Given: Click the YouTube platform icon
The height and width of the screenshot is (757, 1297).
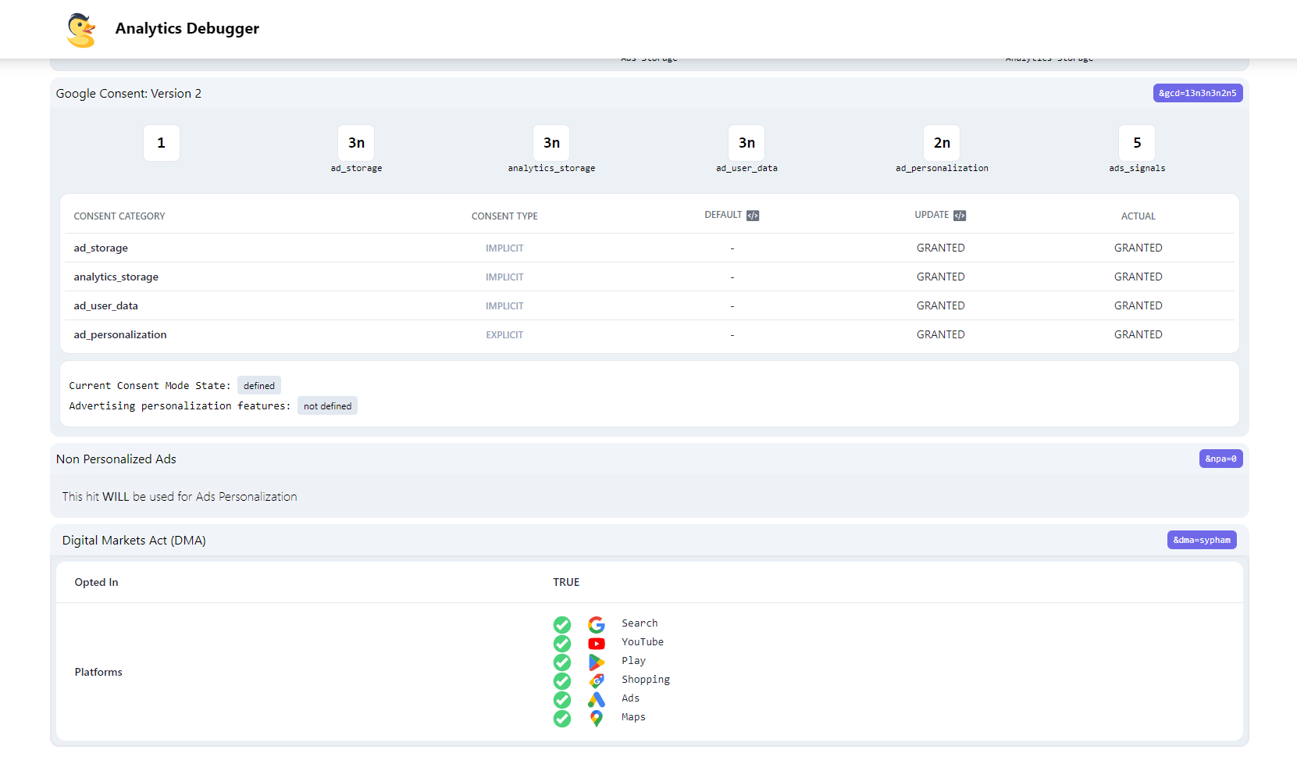Looking at the screenshot, I should pyautogui.click(x=597, y=644).
